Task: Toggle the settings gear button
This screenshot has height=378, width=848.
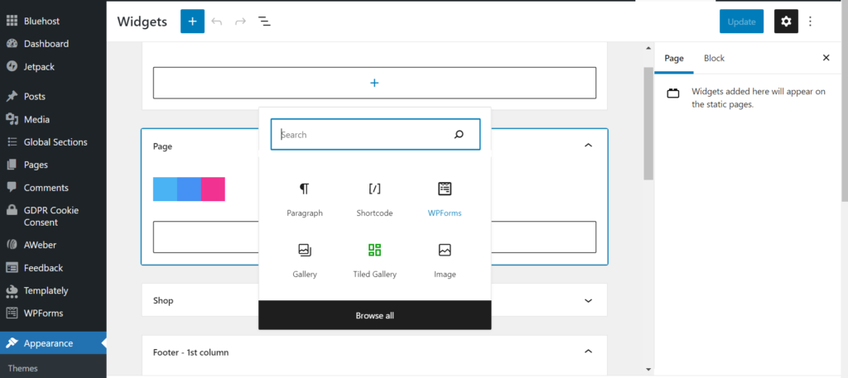Action: click(787, 22)
